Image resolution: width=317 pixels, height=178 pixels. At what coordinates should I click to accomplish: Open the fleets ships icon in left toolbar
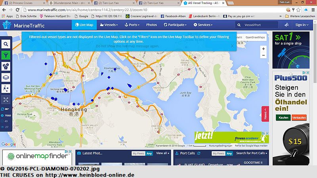6,66
